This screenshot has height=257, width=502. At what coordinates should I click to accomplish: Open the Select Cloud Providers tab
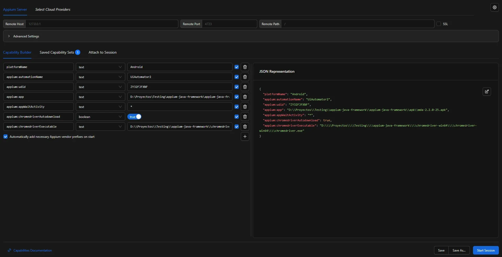[x=53, y=9]
